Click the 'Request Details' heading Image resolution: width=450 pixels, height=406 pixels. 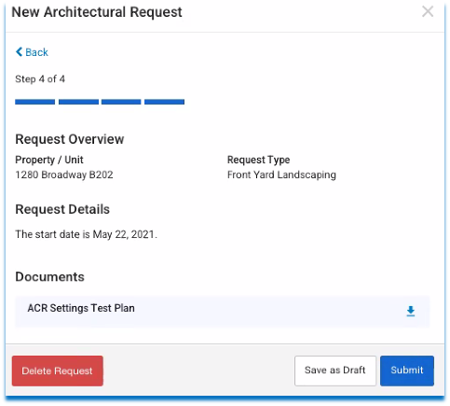click(x=62, y=209)
